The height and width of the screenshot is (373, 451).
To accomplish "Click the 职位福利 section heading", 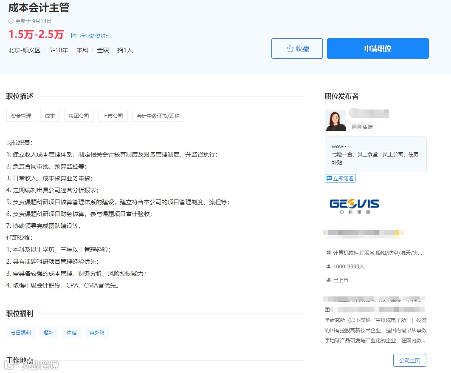I will (20, 313).
